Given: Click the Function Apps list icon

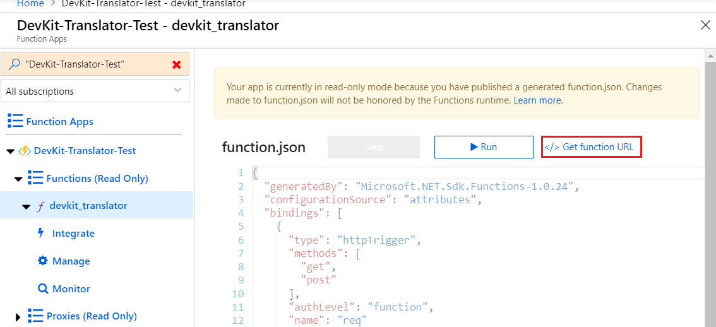Looking at the screenshot, I should 15,121.
